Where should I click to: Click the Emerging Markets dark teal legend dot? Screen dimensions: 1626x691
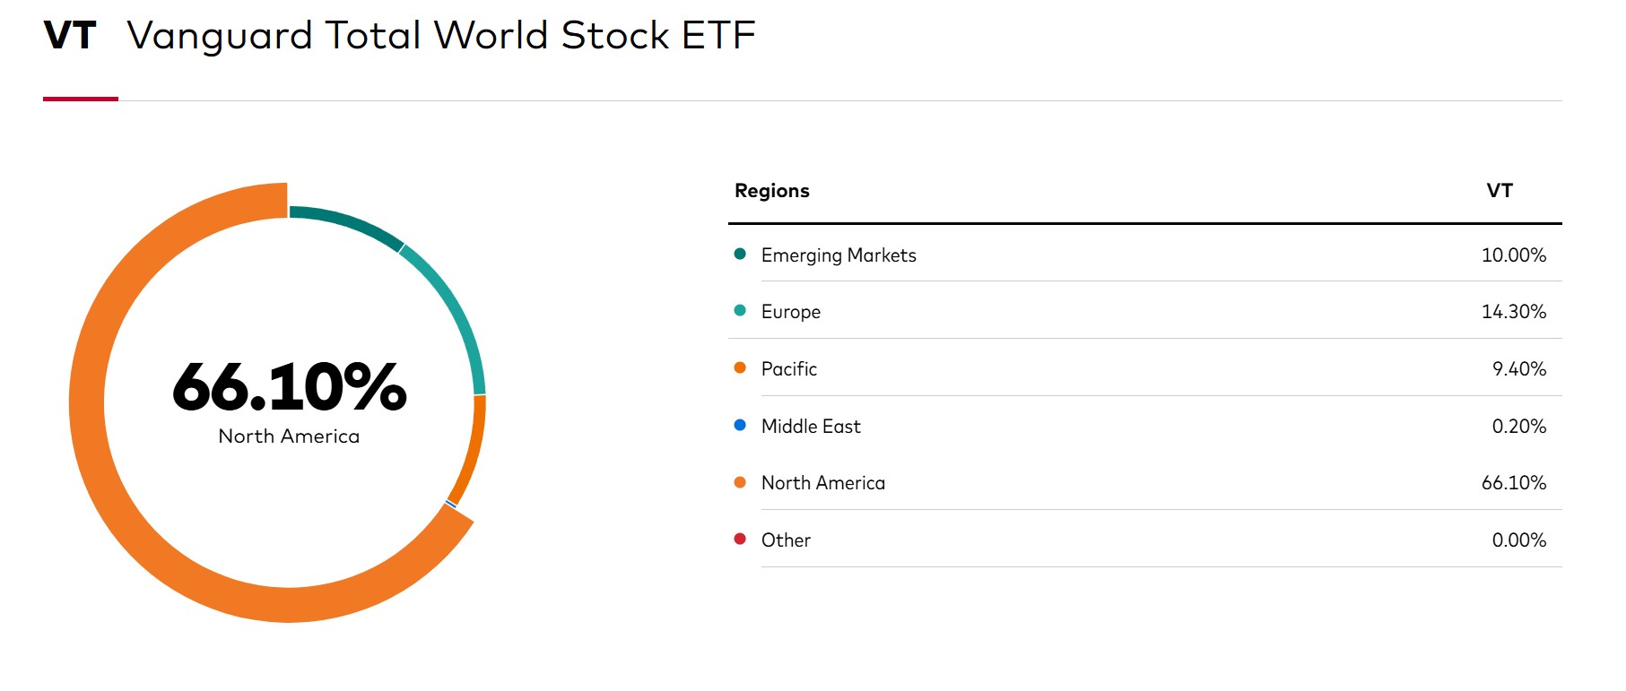coord(740,254)
